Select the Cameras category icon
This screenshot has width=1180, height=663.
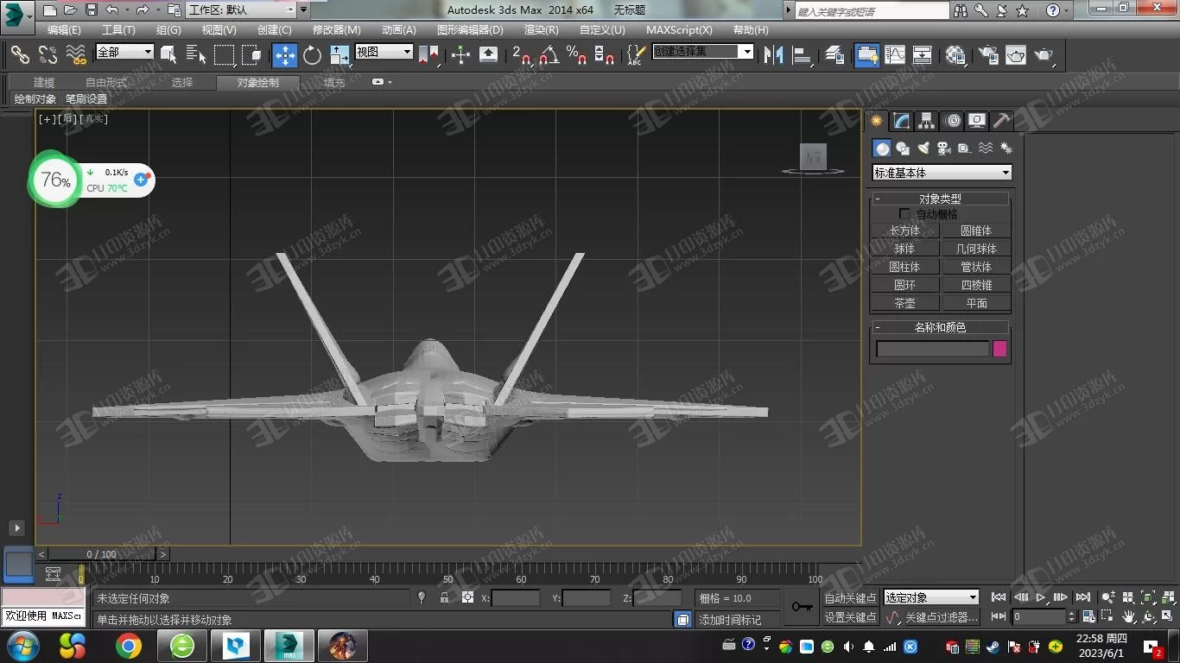pyautogui.click(x=943, y=148)
